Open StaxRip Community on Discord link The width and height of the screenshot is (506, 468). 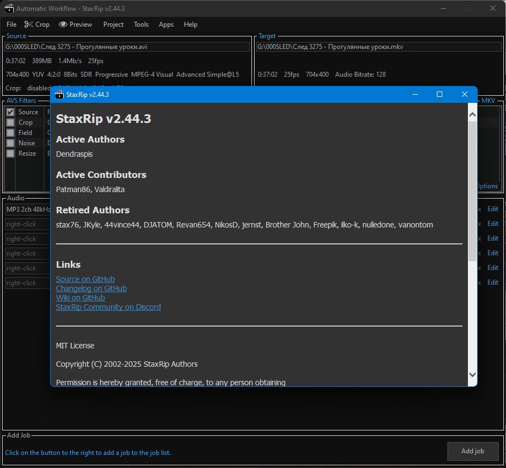point(108,307)
